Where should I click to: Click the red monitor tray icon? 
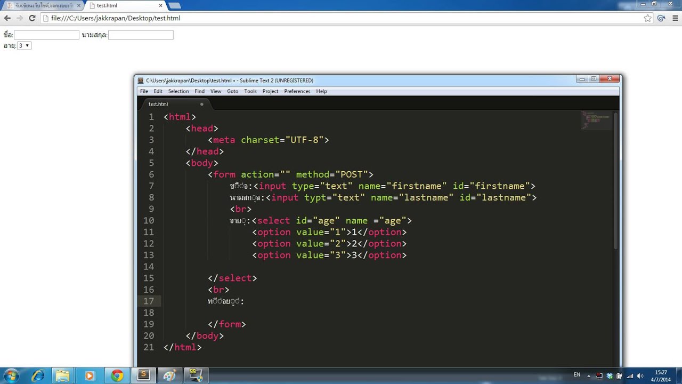coord(599,375)
